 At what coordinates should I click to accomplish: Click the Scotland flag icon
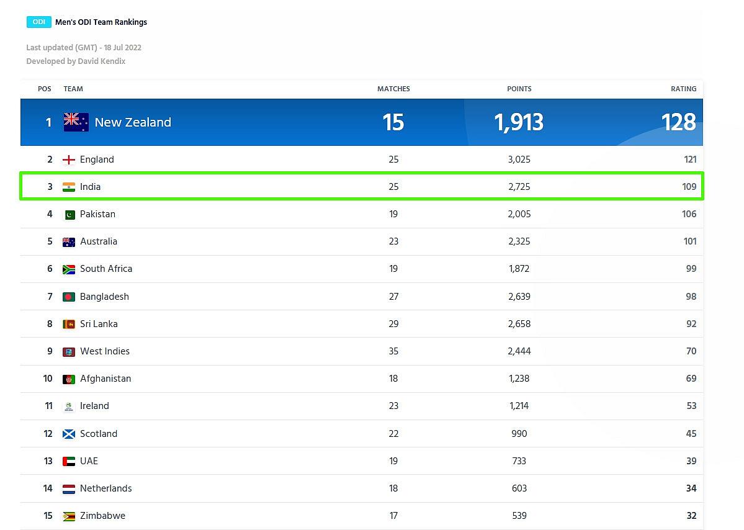69,434
